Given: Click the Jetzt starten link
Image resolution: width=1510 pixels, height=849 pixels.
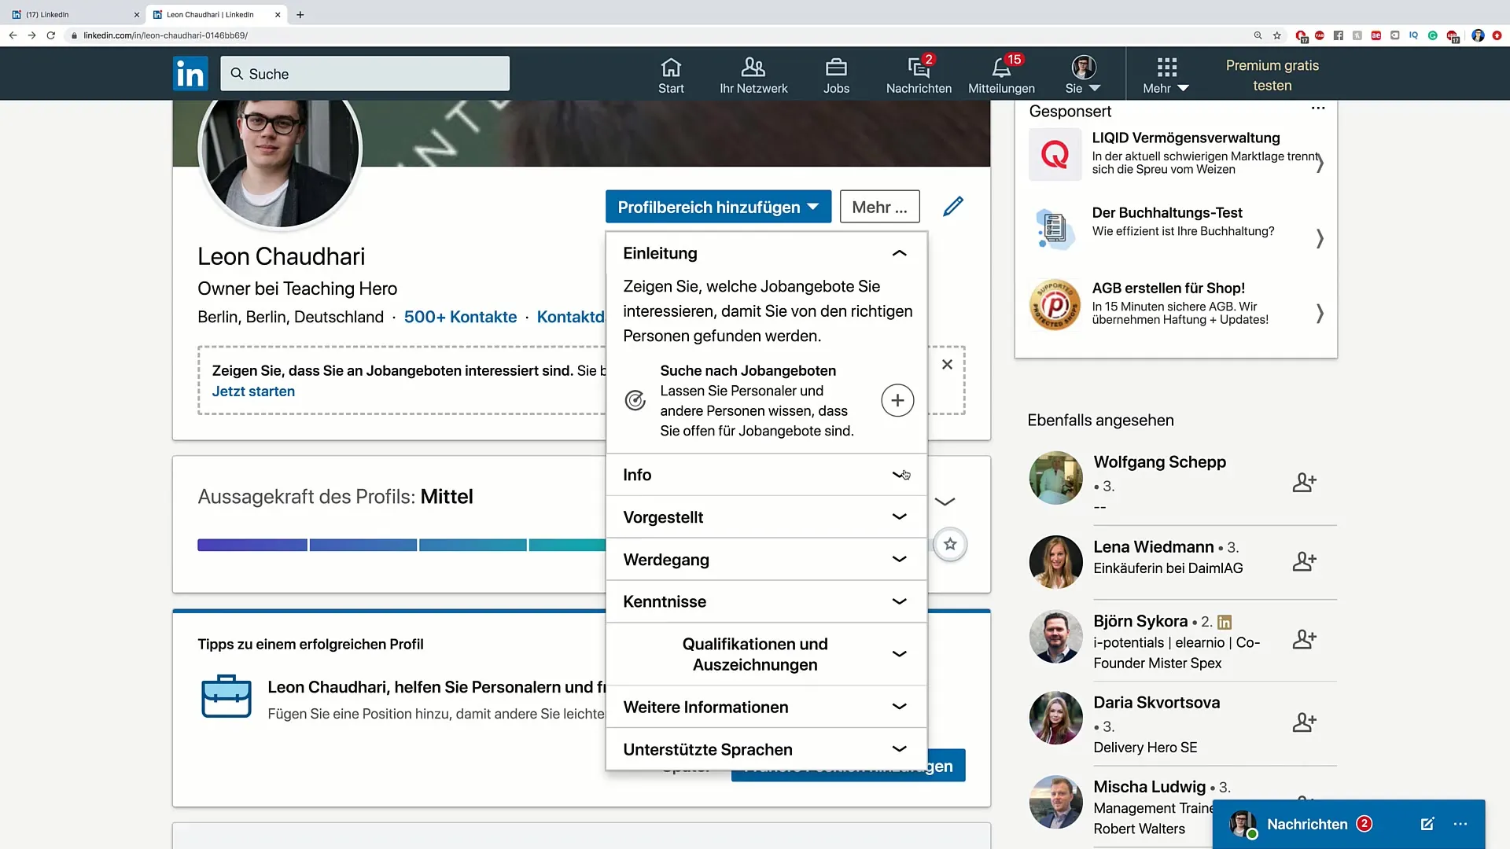Looking at the screenshot, I should click(253, 391).
